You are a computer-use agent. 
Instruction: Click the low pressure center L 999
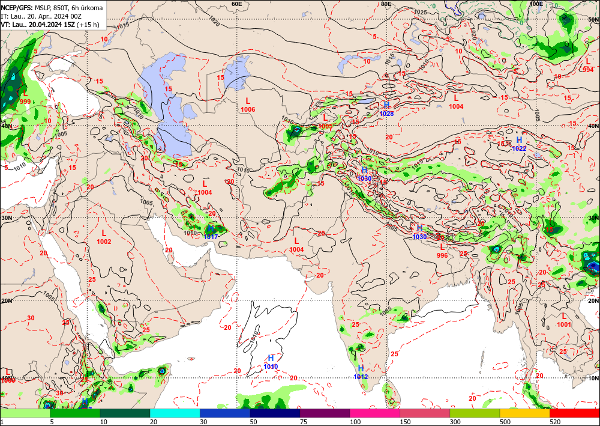click(25, 97)
